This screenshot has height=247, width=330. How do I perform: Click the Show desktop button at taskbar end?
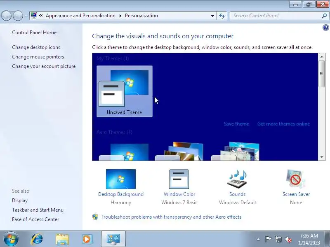[328, 239]
